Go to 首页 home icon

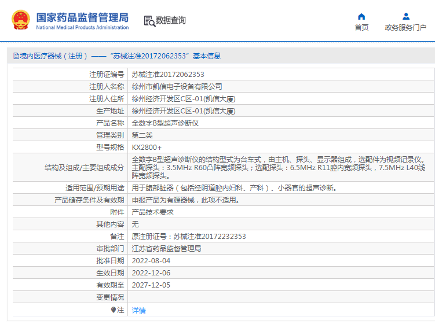[361, 16]
